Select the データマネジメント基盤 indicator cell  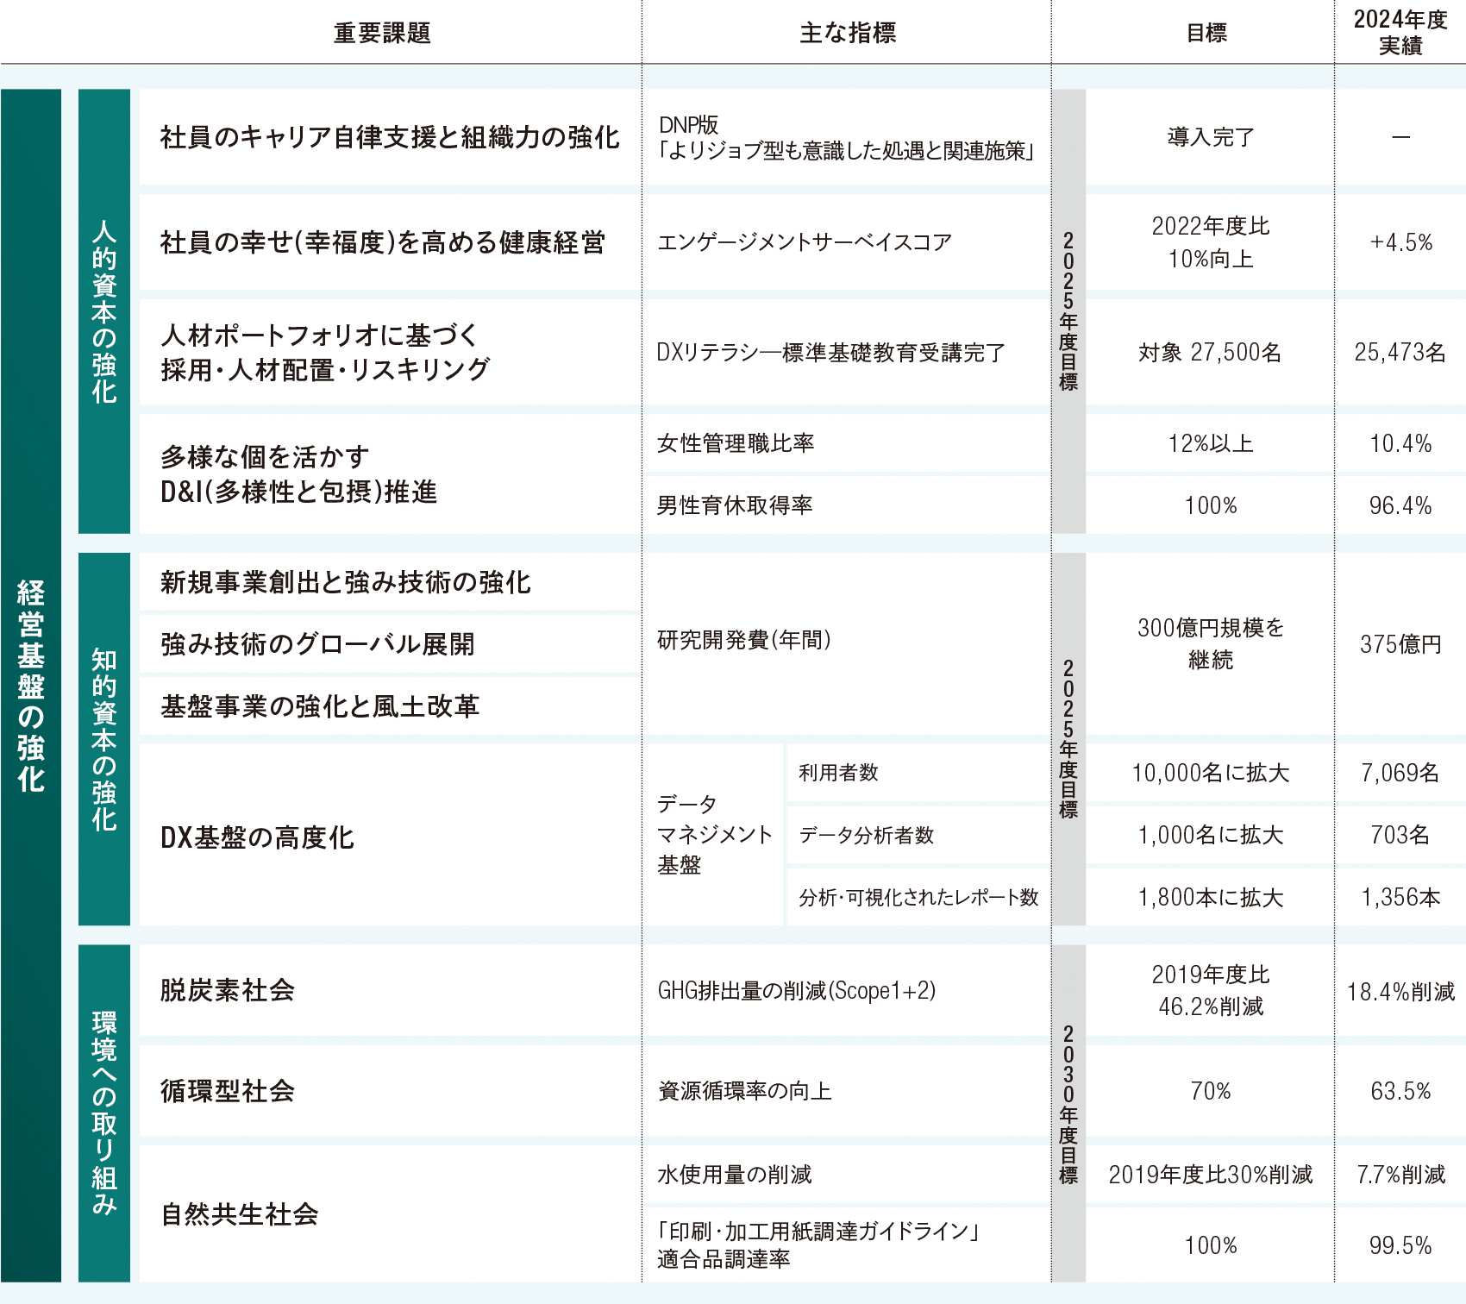pos(713,834)
